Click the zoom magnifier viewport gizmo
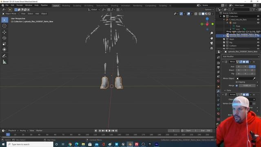The image size is (261, 147). [212, 33]
